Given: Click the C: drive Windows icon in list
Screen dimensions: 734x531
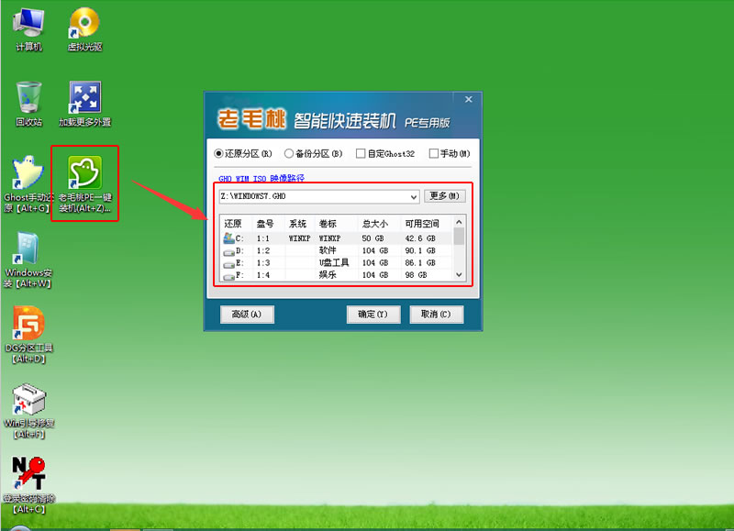Looking at the screenshot, I should click(228, 238).
